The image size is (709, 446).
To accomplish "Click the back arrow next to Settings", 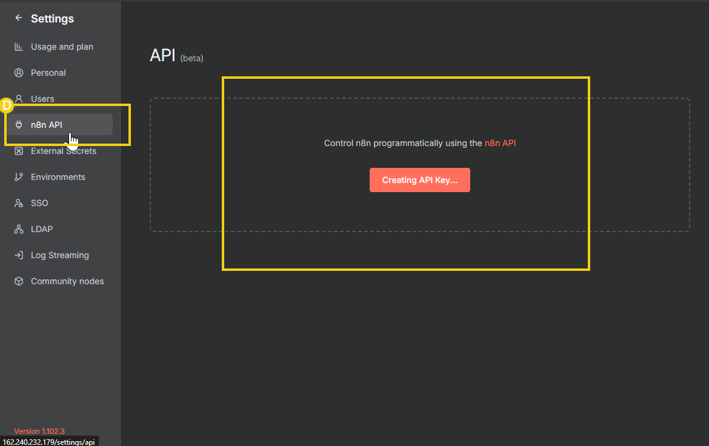I will tap(19, 18).
